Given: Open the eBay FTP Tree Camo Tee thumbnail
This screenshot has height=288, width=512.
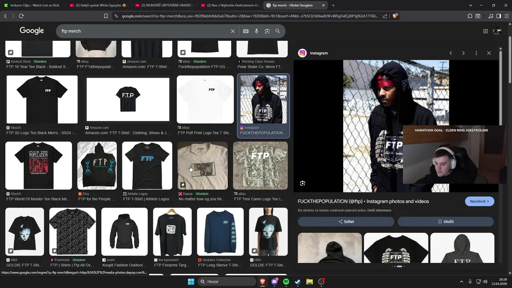Looking at the screenshot, I should tap(260, 166).
